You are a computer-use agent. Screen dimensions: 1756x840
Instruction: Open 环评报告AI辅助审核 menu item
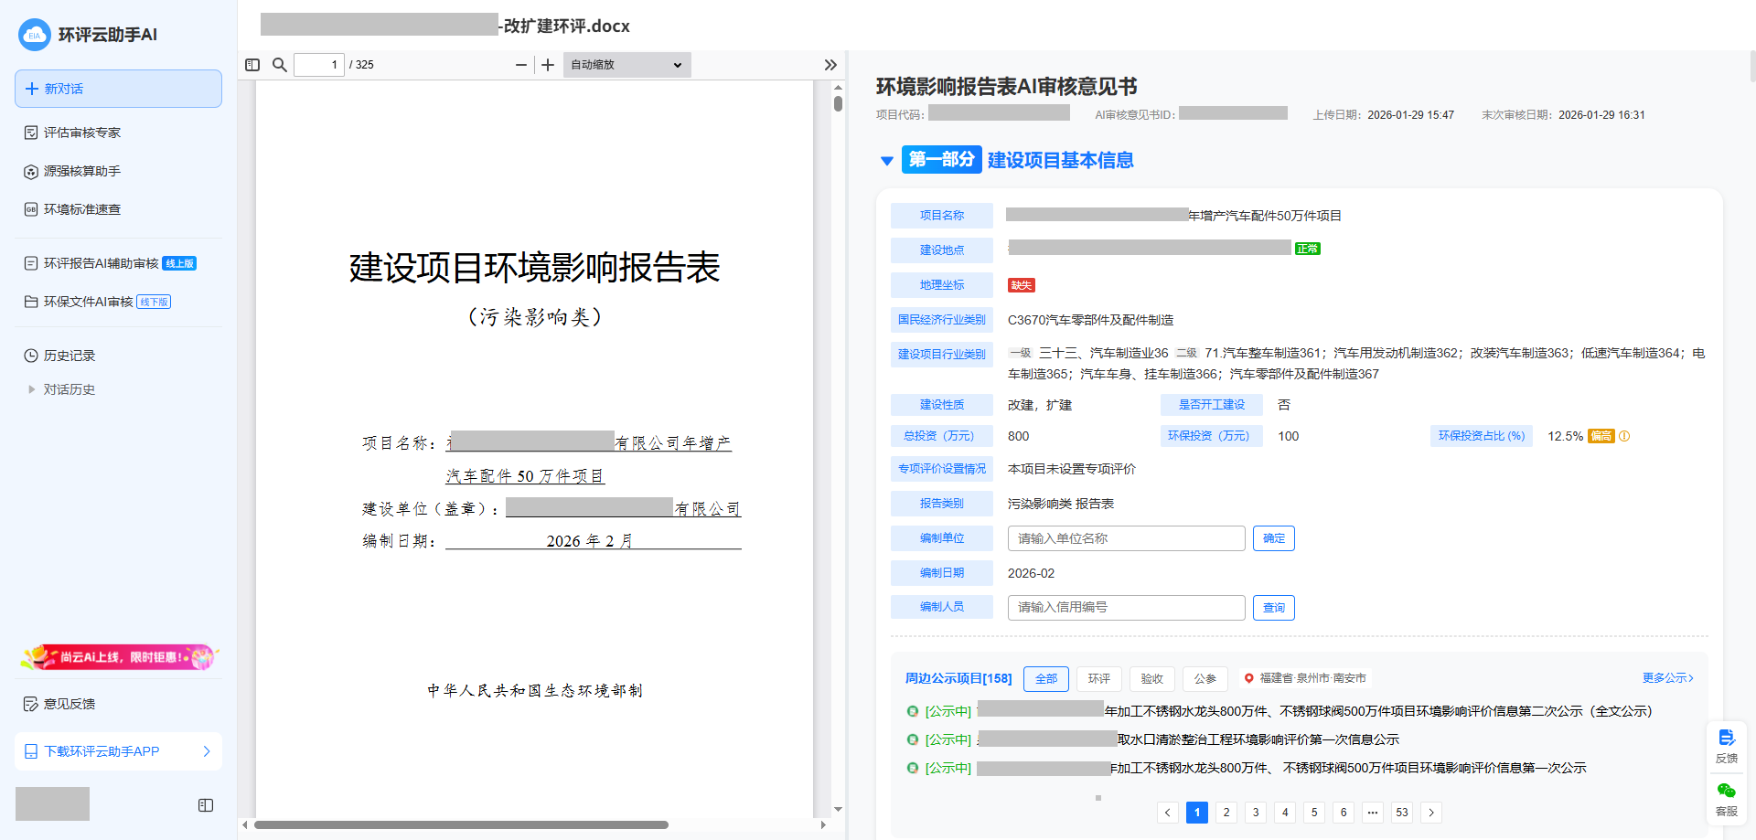102,263
